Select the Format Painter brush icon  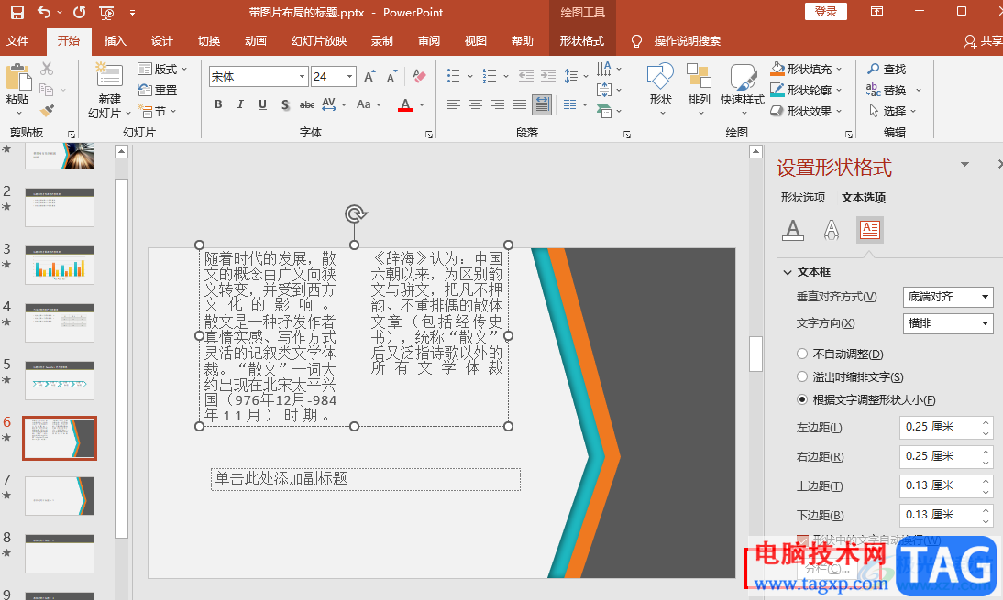coord(47,111)
